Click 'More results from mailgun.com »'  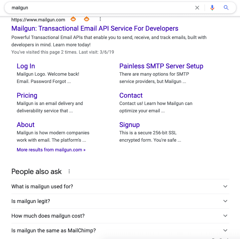[51, 150]
